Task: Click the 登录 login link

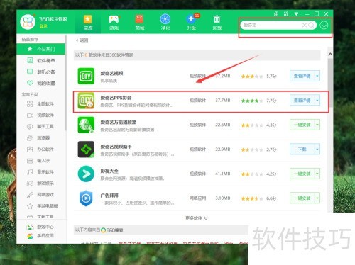Action: 43,26
